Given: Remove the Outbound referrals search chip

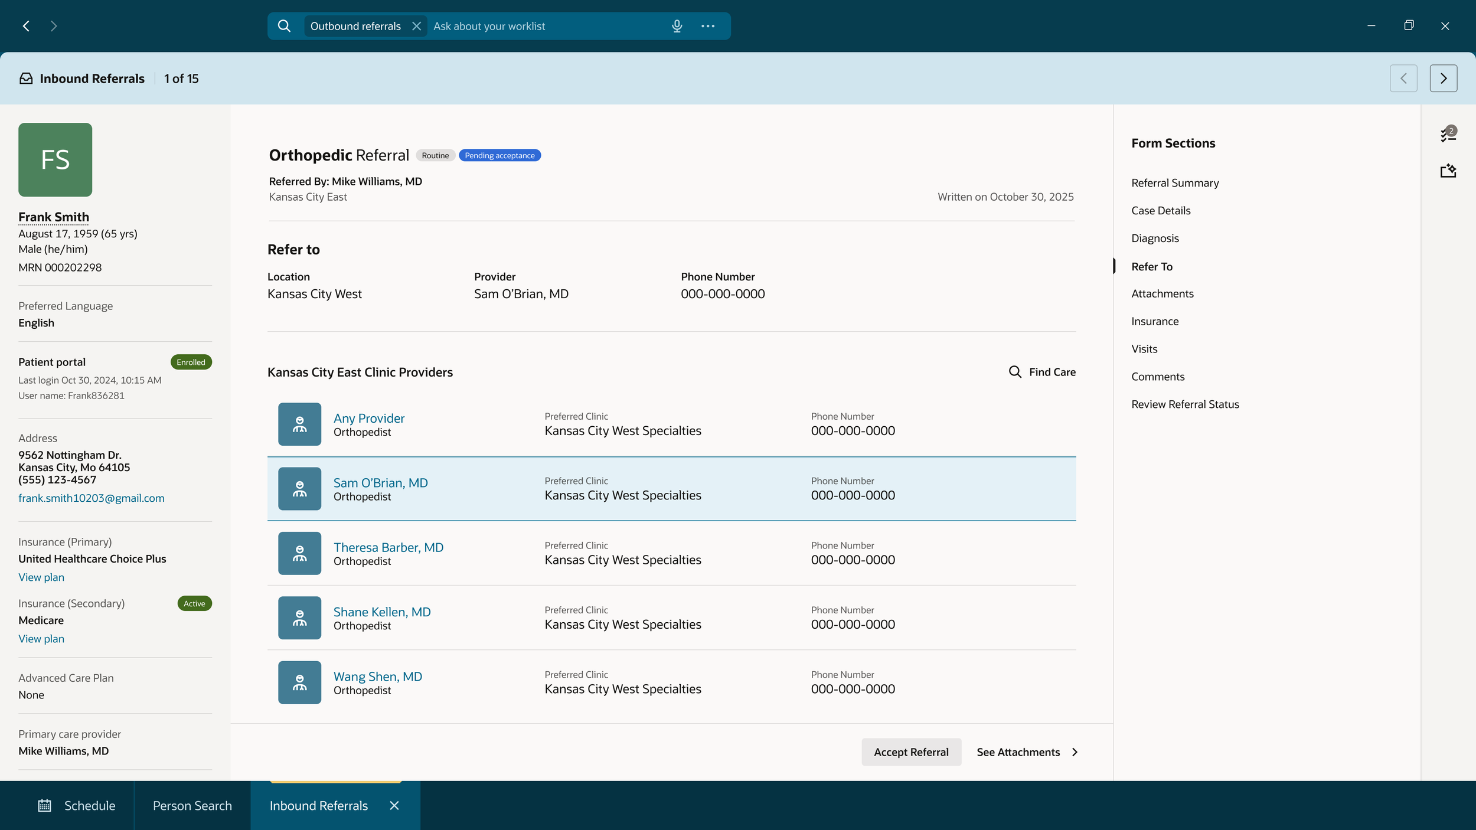Looking at the screenshot, I should click(416, 26).
